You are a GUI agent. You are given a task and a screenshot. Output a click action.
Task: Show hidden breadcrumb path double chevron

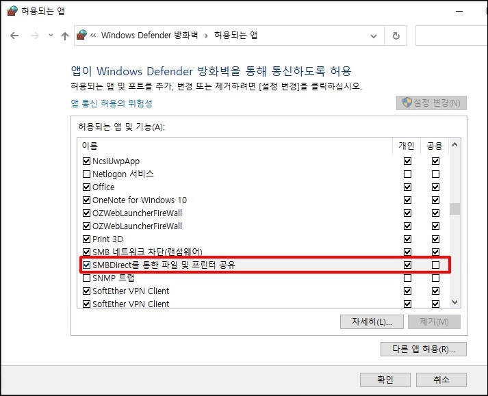click(93, 36)
